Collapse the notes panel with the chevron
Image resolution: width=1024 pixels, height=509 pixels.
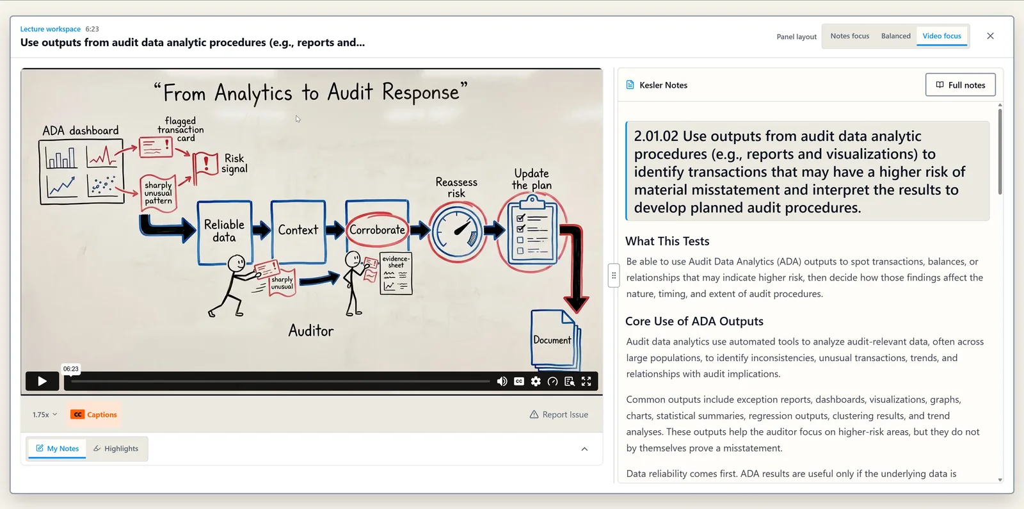pyautogui.click(x=584, y=449)
